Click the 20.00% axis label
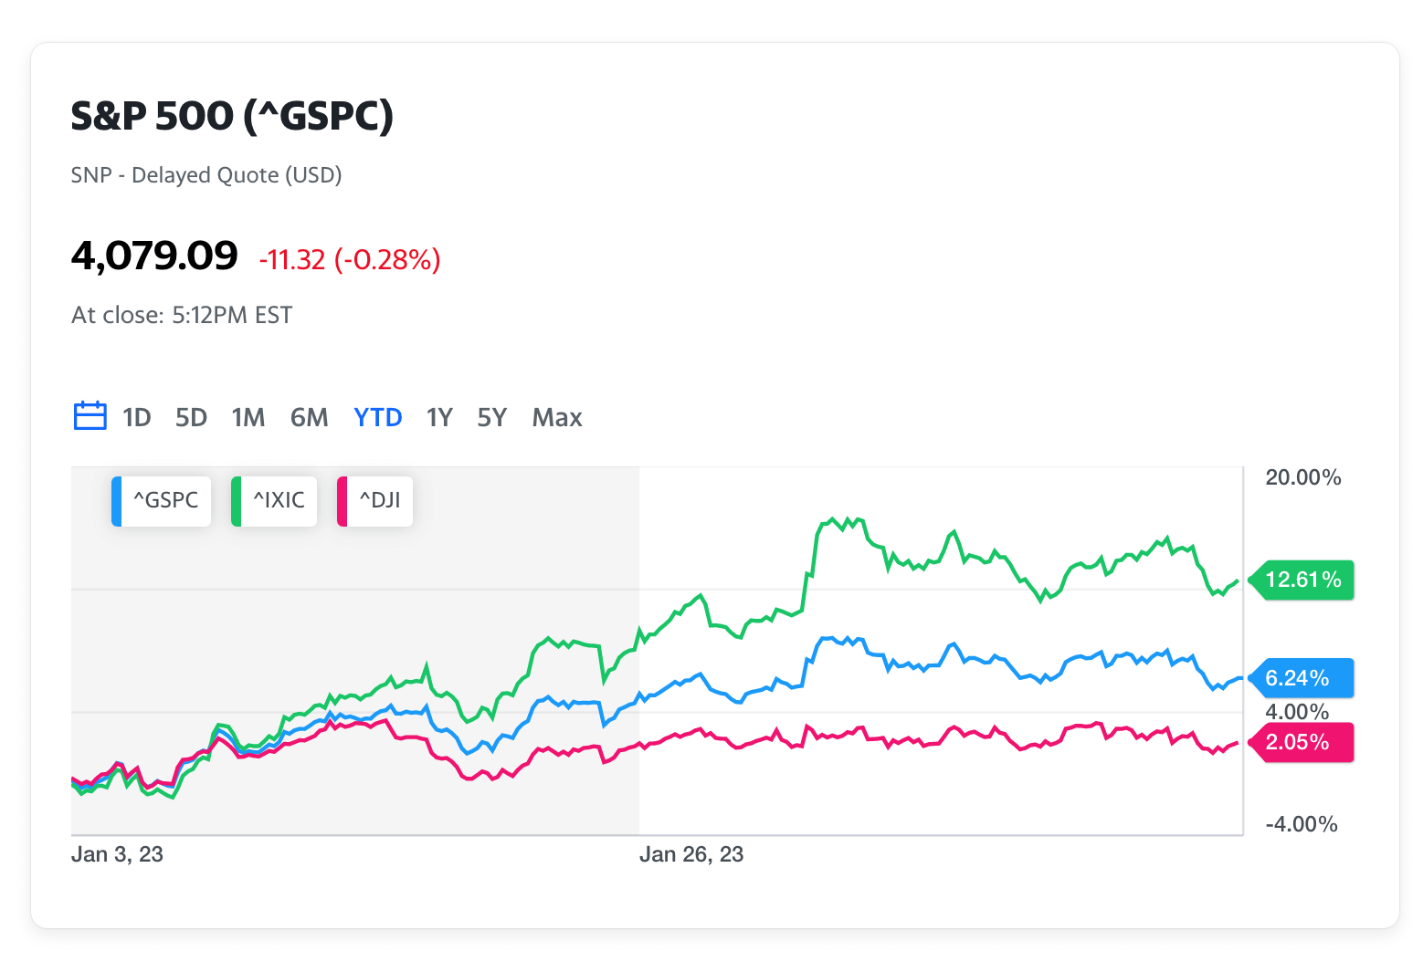Viewport: 1423px width, 962px height. (1303, 477)
